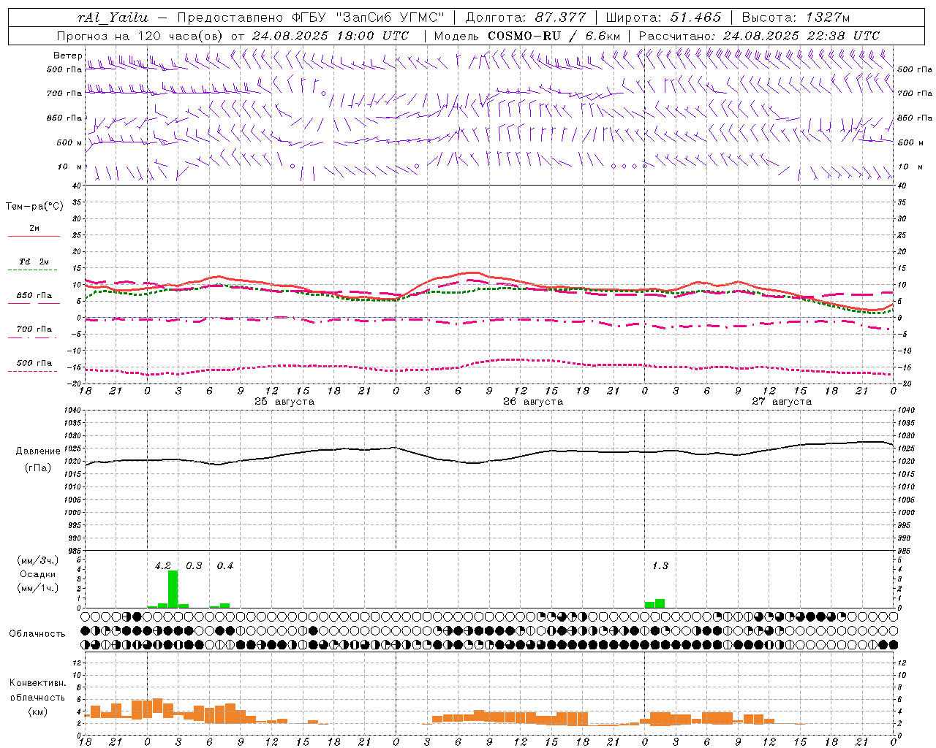Click the (мм/3ч.) unit label
Screen dimensions: 936x748
pyautogui.click(x=37, y=560)
